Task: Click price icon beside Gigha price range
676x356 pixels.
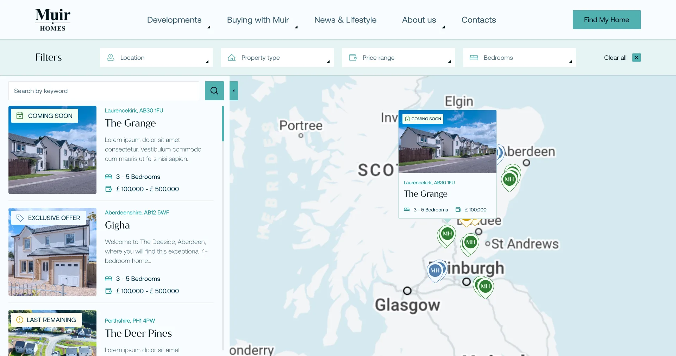Action: pos(108,291)
